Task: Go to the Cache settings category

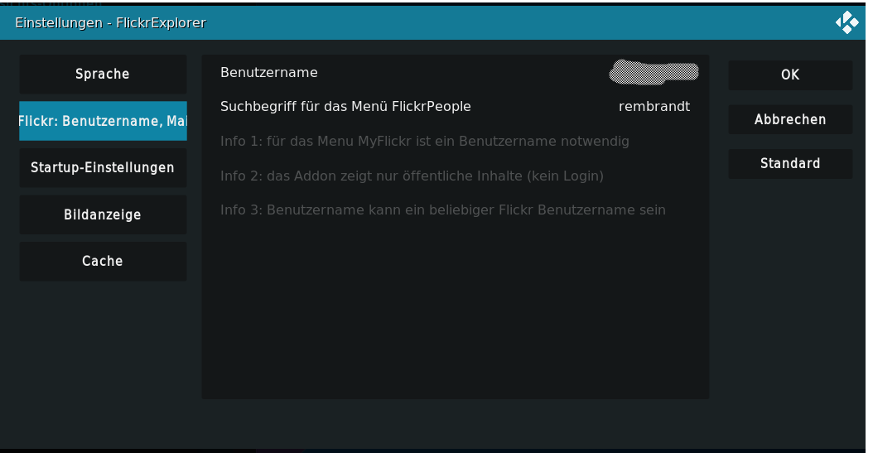Action: tap(103, 261)
